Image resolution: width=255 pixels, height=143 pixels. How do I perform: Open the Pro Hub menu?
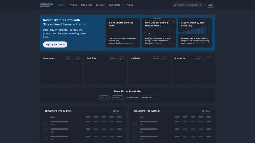click(x=73, y=5)
